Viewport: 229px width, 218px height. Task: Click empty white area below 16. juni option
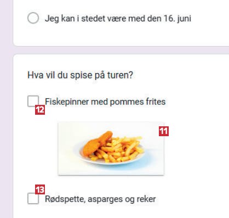tap(121, 36)
